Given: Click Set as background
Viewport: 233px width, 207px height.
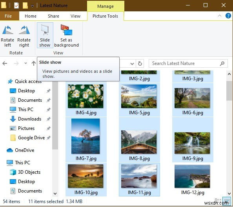Looking at the screenshot, I should click(x=66, y=36).
